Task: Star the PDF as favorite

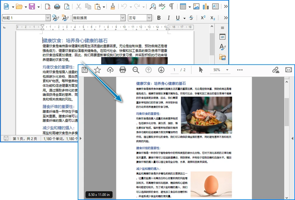Action: [97, 69]
